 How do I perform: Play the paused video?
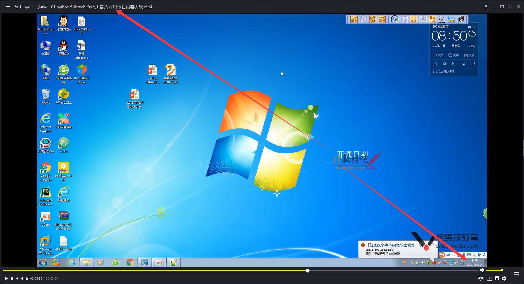click(6, 279)
